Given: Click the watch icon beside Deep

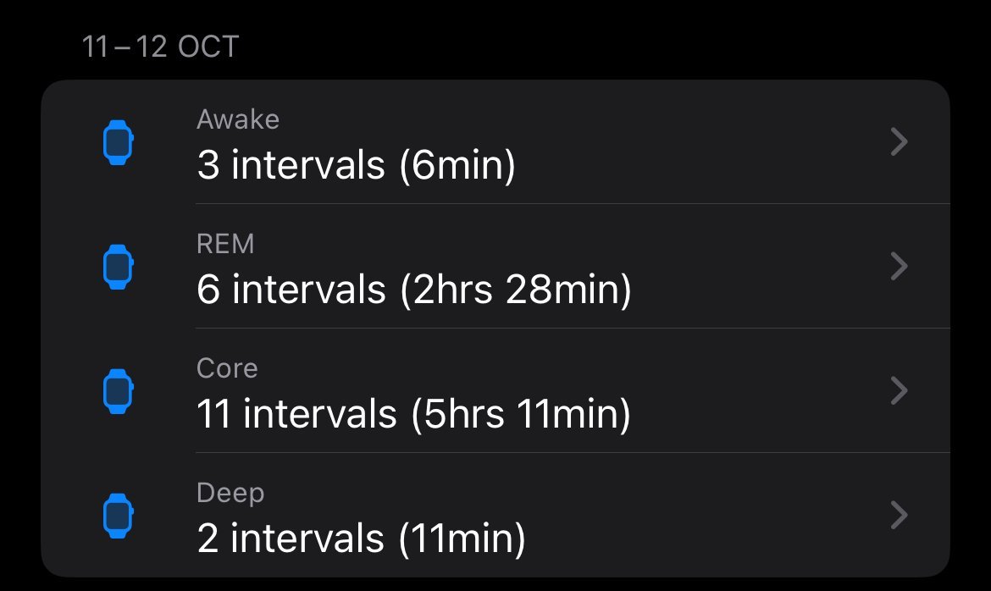Looking at the screenshot, I should click(x=119, y=515).
